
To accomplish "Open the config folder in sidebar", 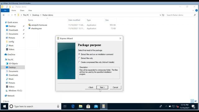I will click(11, 42).
